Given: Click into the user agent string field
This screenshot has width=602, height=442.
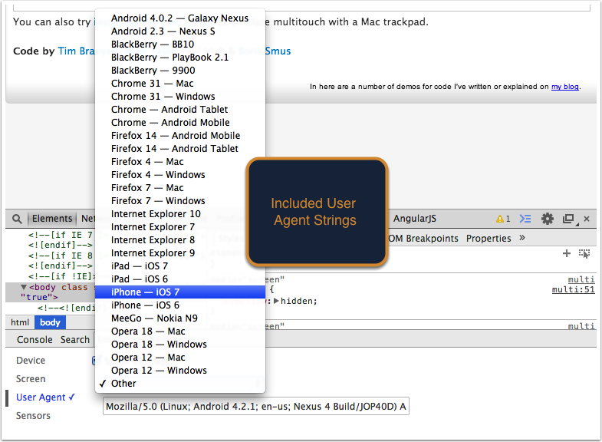Looking at the screenshot, I should pos(255,406).
